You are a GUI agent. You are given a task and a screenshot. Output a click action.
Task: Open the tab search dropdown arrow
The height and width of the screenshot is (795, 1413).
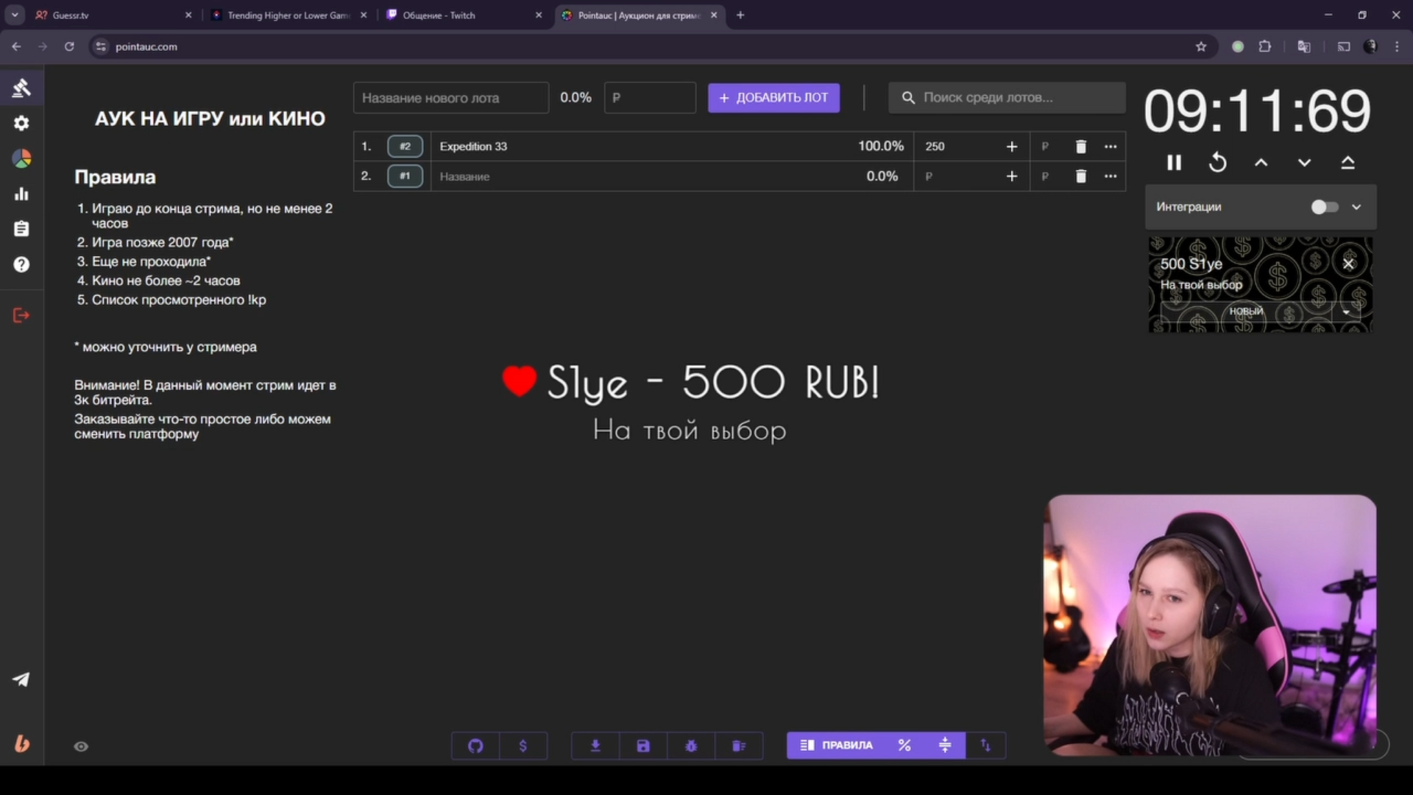click(x=15, y=15)
